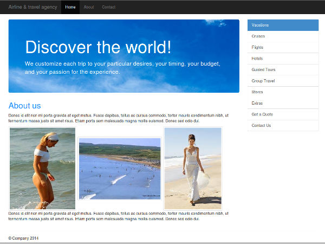Choose Flights in the sidebar

pyautogui.click(x=283, y=48)
